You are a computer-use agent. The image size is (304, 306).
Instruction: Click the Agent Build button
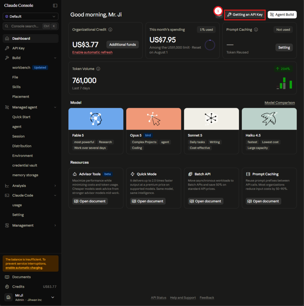point(282,15)
